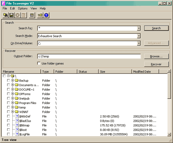The height and width of the screenshot is (143, 173).
Task: Click the Folder column header
Action: (x=65, y=72)
